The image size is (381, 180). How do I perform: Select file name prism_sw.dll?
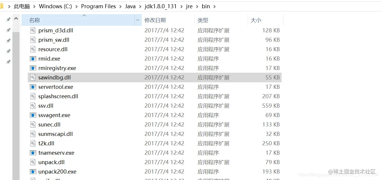[x=54, y=40]
